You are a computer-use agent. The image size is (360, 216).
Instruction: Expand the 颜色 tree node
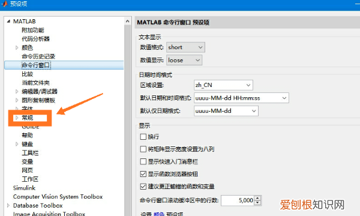tap(17, 47)
